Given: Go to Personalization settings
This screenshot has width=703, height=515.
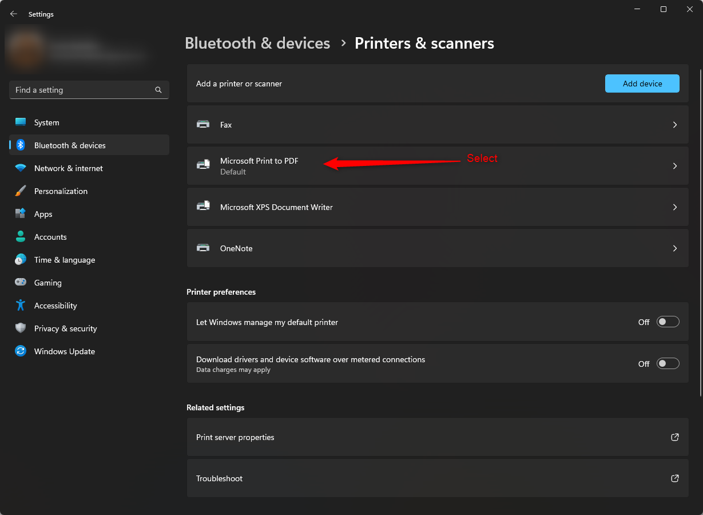Looking at the screenshot, I should point(89,191).
